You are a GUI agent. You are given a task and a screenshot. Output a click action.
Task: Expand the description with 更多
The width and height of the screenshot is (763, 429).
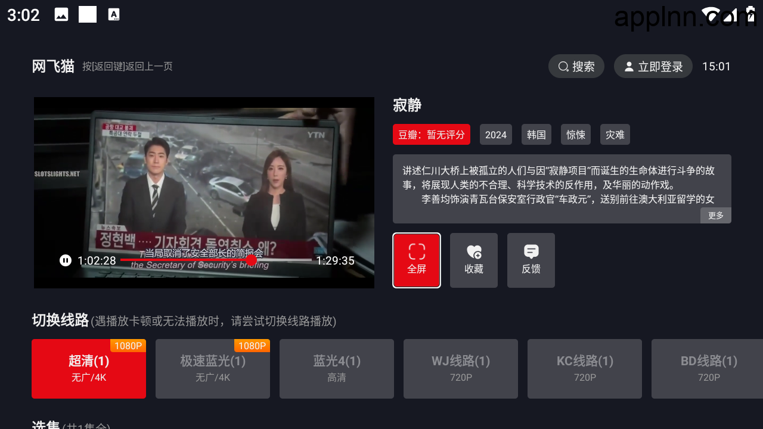coord(716,215)
